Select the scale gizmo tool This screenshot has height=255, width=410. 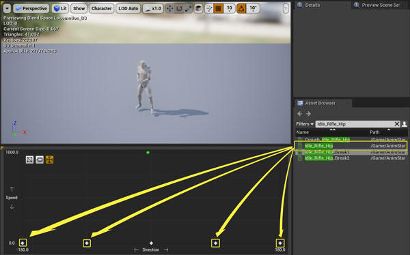pos(188,9)
